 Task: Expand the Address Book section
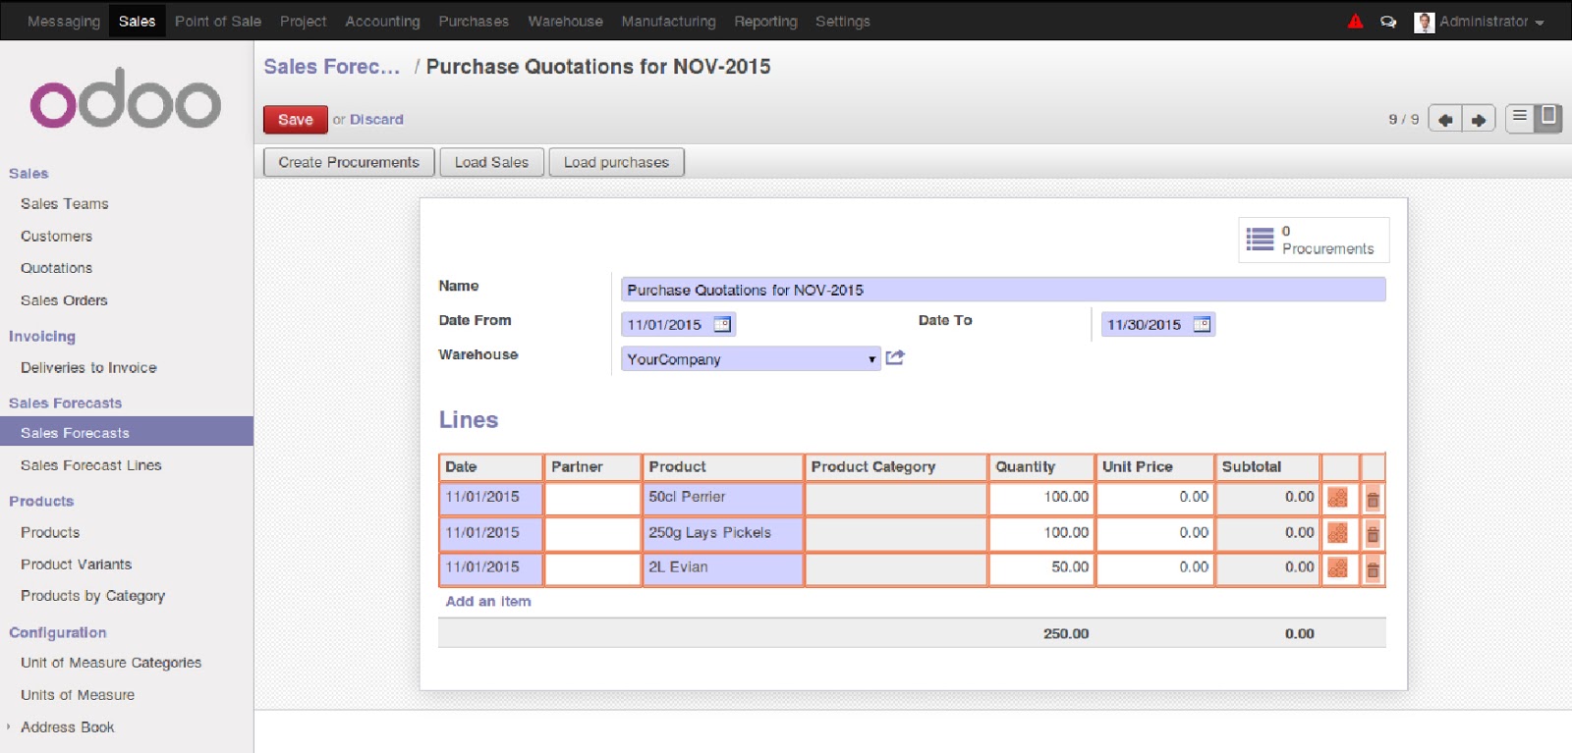tap(67, 727)
